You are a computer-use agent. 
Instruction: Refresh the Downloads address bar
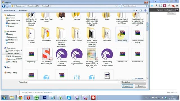[119, 6]
